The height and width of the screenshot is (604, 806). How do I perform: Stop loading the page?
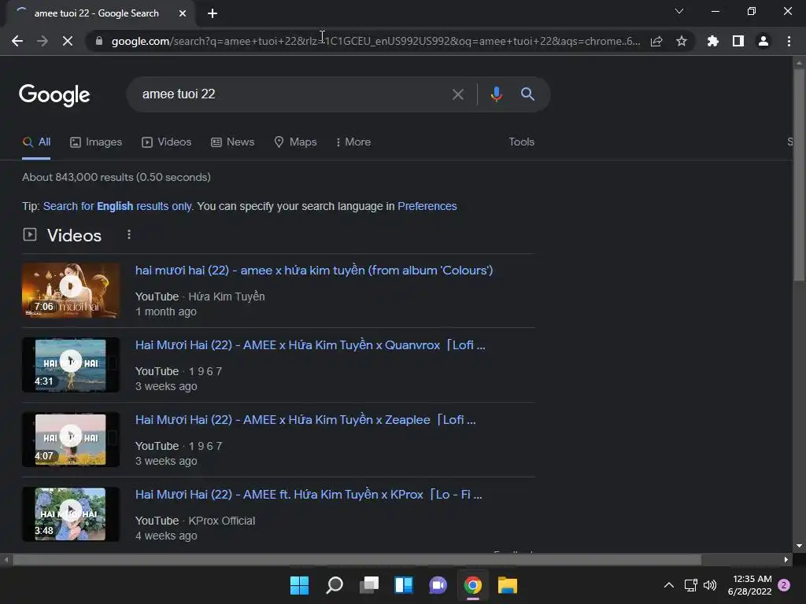coord(68,41)
